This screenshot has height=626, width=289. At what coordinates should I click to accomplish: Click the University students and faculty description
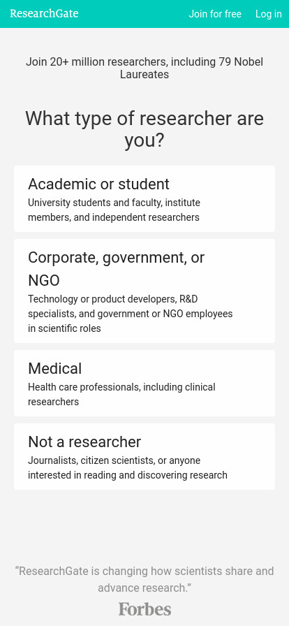(114, 210)
